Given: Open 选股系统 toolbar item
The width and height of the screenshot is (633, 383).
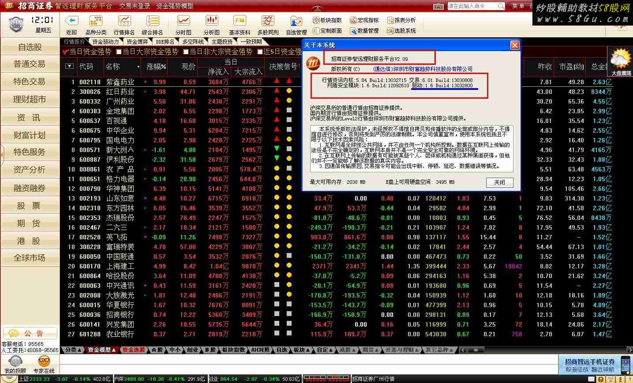Looking at the screenshot, I should [401, 31].
